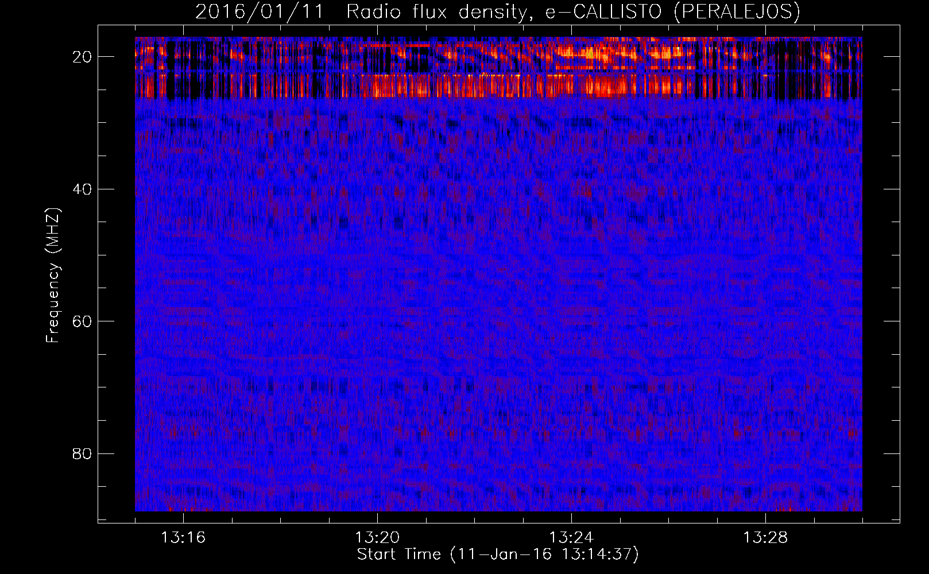Screen dimensions: 929x574
Task: Click the time tick label '13:24'
Action: click(571, 538)
